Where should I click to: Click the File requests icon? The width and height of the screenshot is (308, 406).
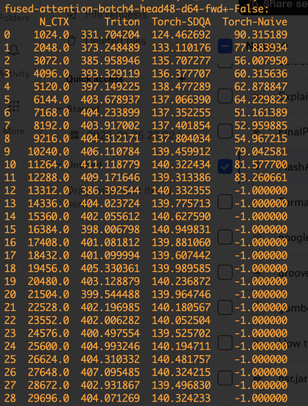[72, 15]
